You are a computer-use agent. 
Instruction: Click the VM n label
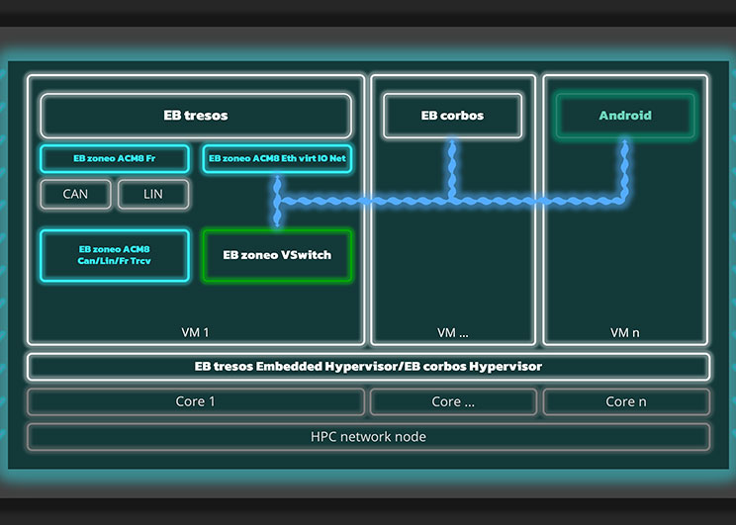point(625,332)
